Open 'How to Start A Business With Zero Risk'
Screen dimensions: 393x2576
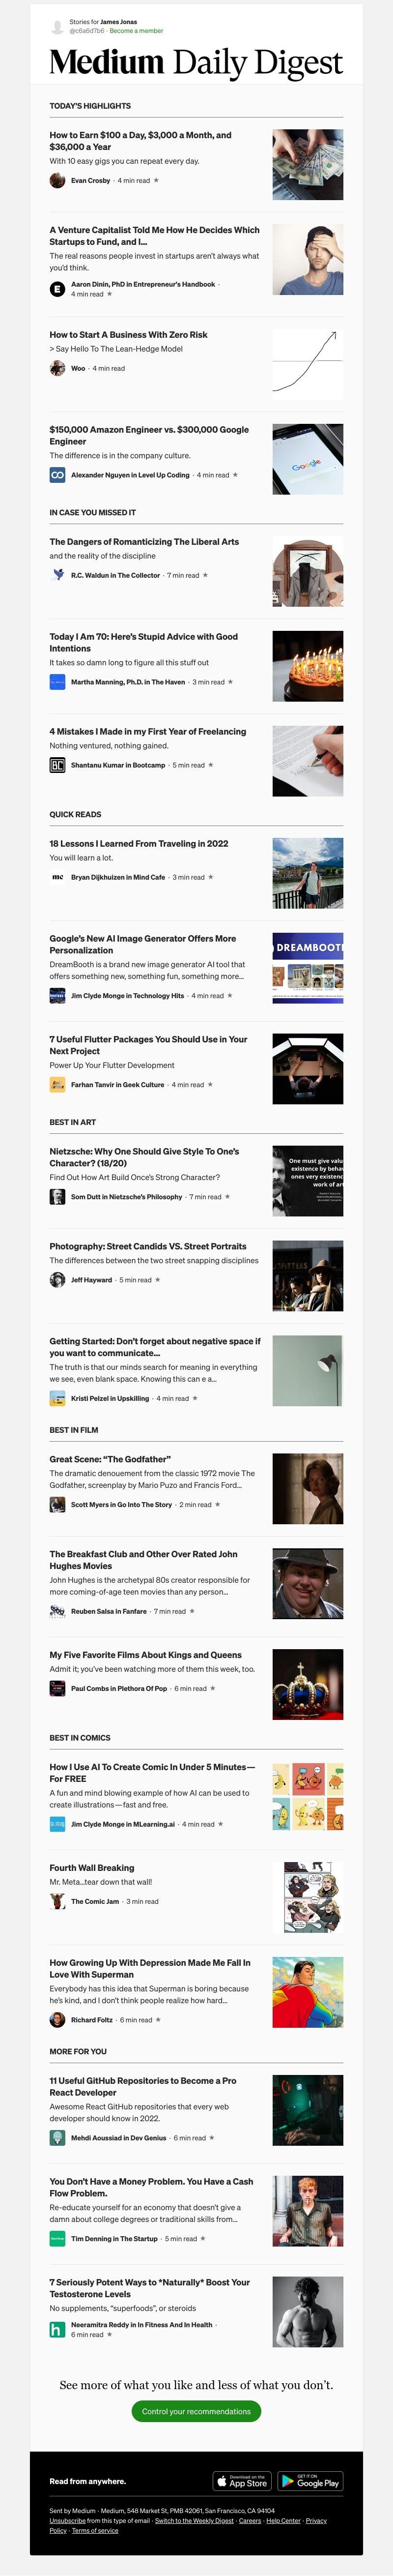click(129, 335)
